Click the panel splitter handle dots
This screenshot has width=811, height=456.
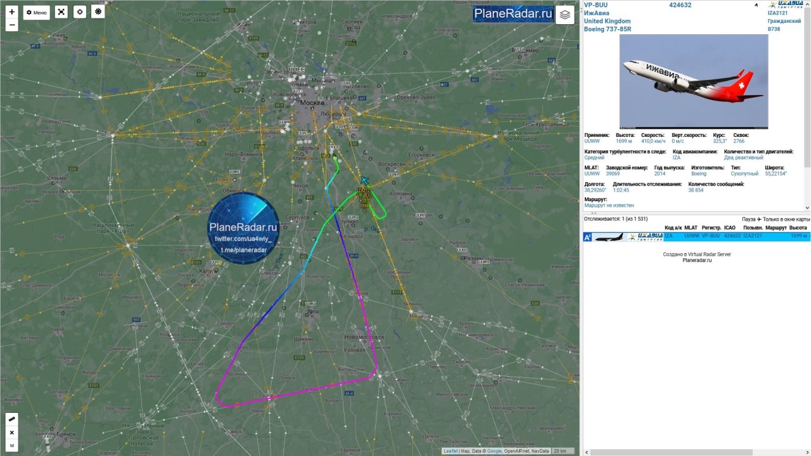point(594,213)
